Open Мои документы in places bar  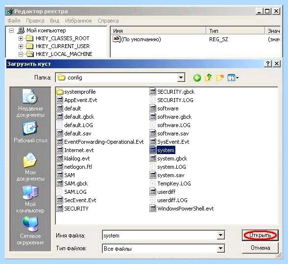[x=30, y=167]
